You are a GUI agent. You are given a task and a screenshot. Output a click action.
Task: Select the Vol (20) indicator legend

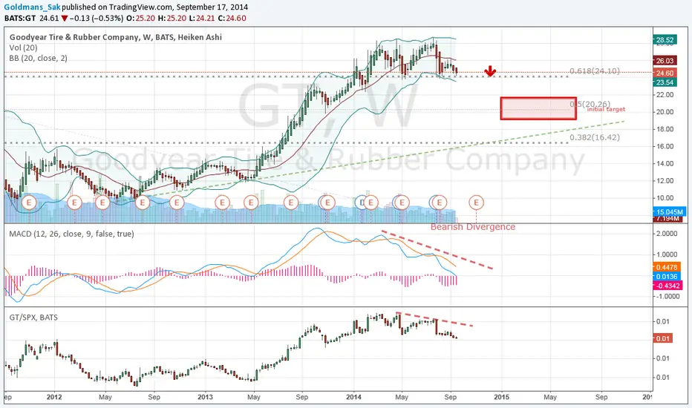[x=24, y=47]
